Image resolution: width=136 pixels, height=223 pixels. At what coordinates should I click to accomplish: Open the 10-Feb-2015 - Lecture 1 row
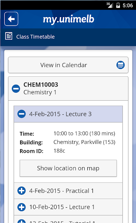tap(68, 207)
